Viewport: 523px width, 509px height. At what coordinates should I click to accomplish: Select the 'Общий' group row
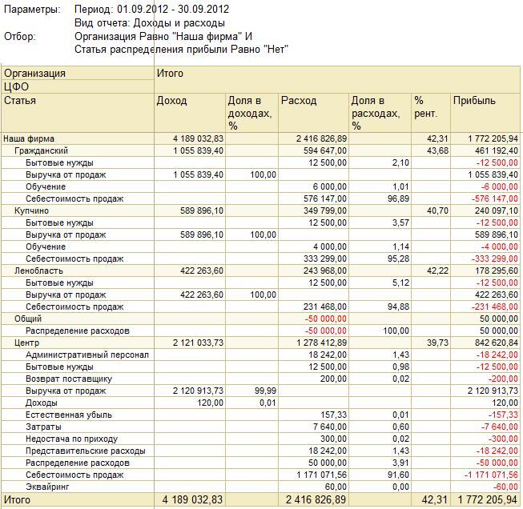click(28, 319)
